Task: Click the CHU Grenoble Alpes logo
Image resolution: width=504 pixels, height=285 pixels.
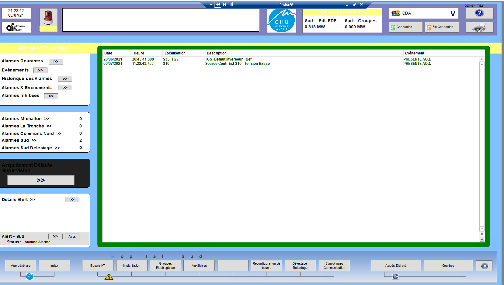Action: click(282, 21)
